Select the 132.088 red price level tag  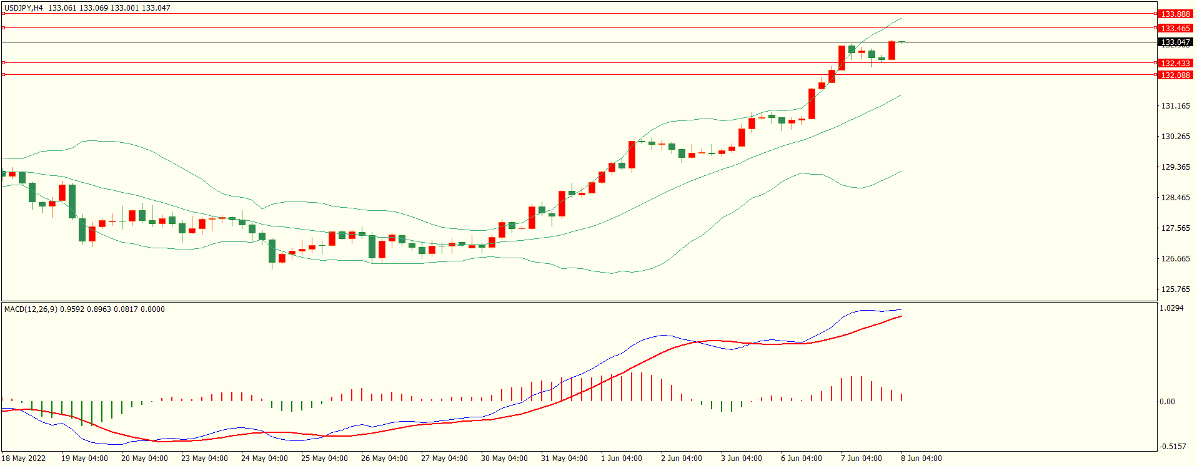[x=1175, y=75]
